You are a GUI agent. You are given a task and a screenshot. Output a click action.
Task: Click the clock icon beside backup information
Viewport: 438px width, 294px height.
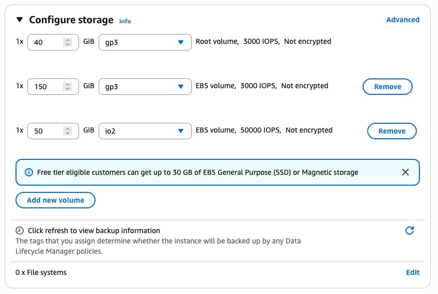(x=20, y=231)
